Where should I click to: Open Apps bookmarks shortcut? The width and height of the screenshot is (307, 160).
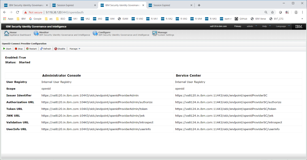(8, 19)
